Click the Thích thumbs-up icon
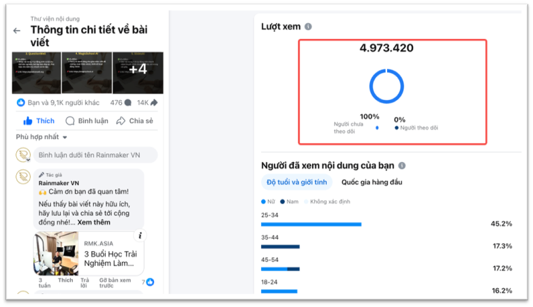The height and width of the screenshot is (307, 533). (28, 120)
